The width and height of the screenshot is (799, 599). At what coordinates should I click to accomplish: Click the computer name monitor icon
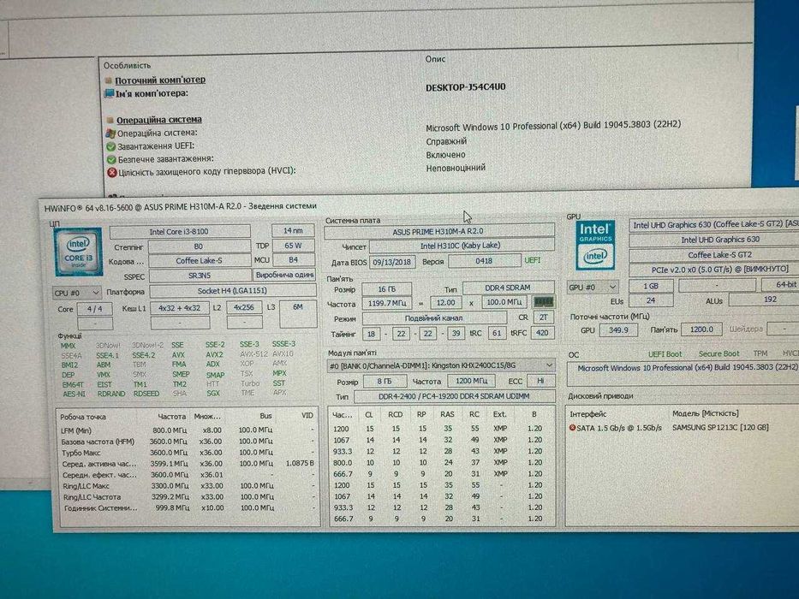[x=109, y=94]
